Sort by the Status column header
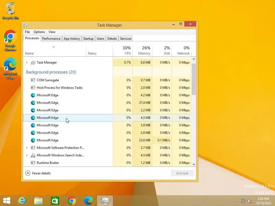This screenshot has height=206, width=275. [x=99, y=51]
